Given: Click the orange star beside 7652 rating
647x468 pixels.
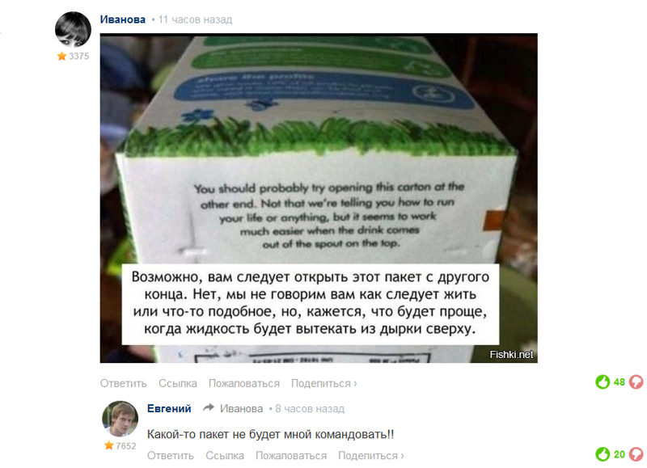Looking at the screenshot, I should pyautogui.click(x=109, y=445).
